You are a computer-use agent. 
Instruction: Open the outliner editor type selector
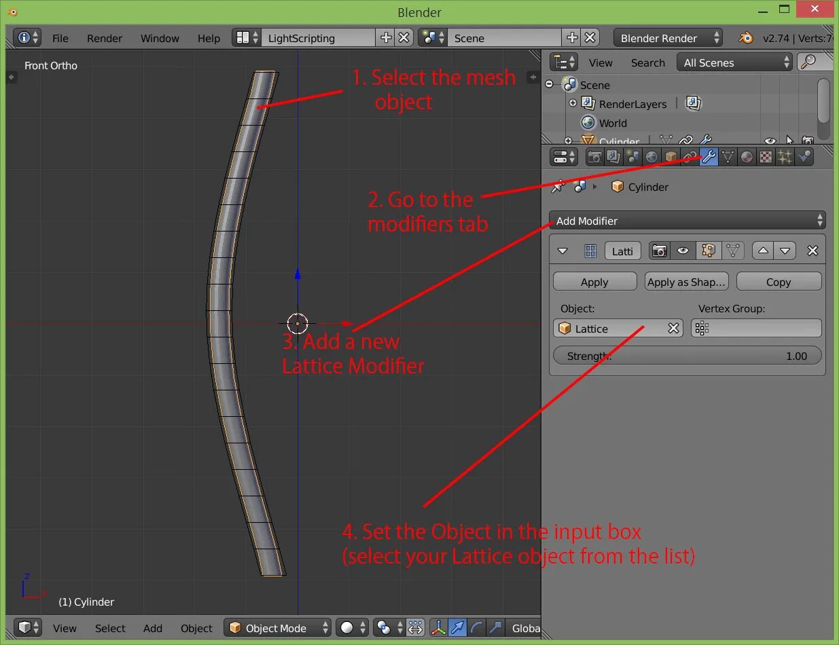coord(564,62)
